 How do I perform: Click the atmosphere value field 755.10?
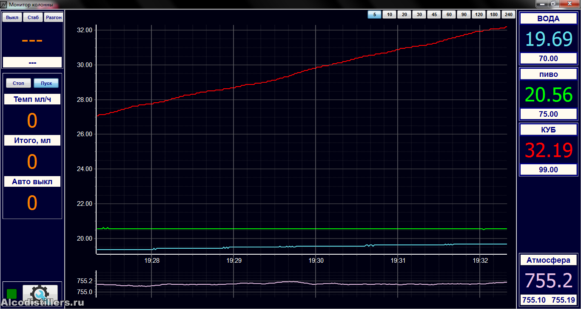click(x=534, y=300)
